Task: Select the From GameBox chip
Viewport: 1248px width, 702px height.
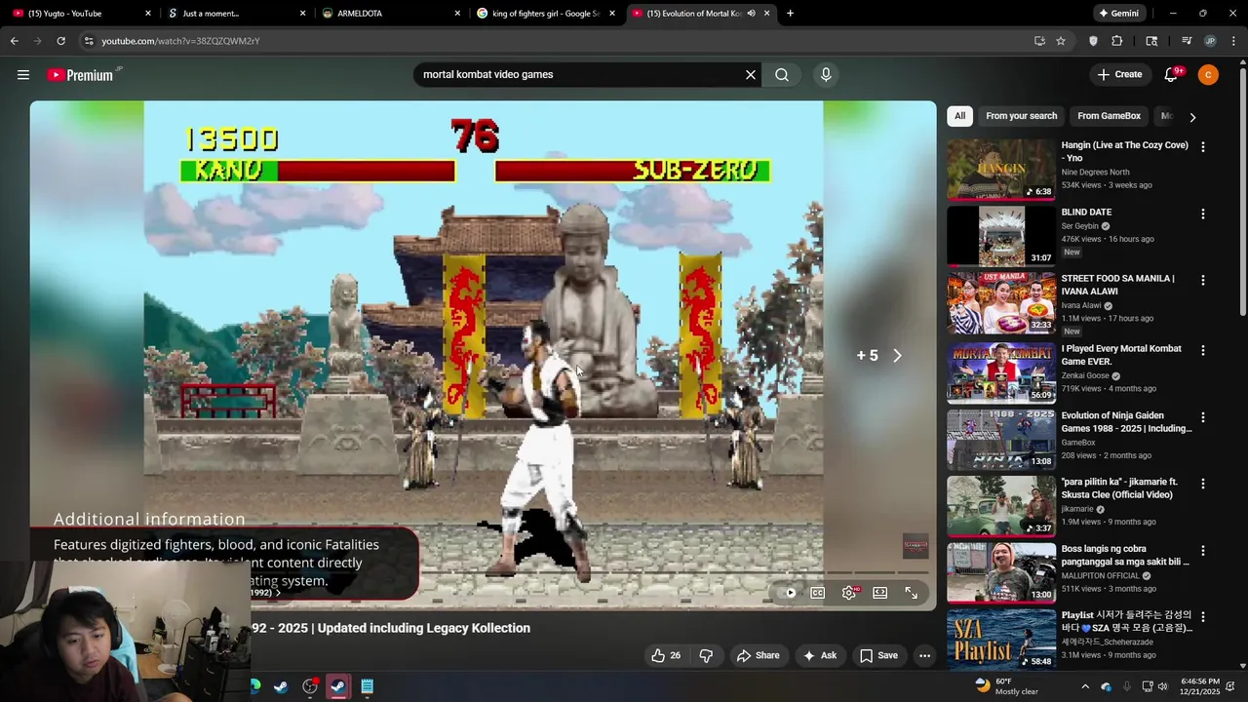Action: [1109, 116]
